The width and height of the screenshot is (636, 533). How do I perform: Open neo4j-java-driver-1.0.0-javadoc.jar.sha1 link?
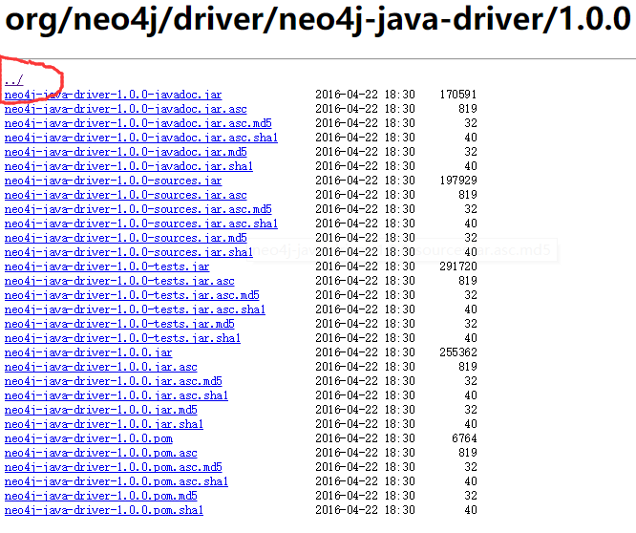129,166
